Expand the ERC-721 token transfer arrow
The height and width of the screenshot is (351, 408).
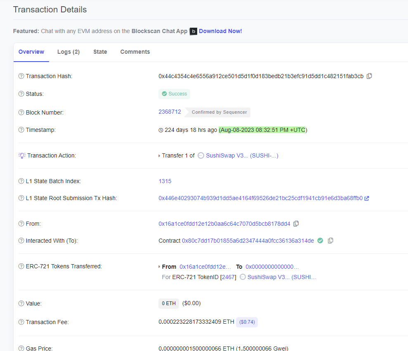pos(159,267)
